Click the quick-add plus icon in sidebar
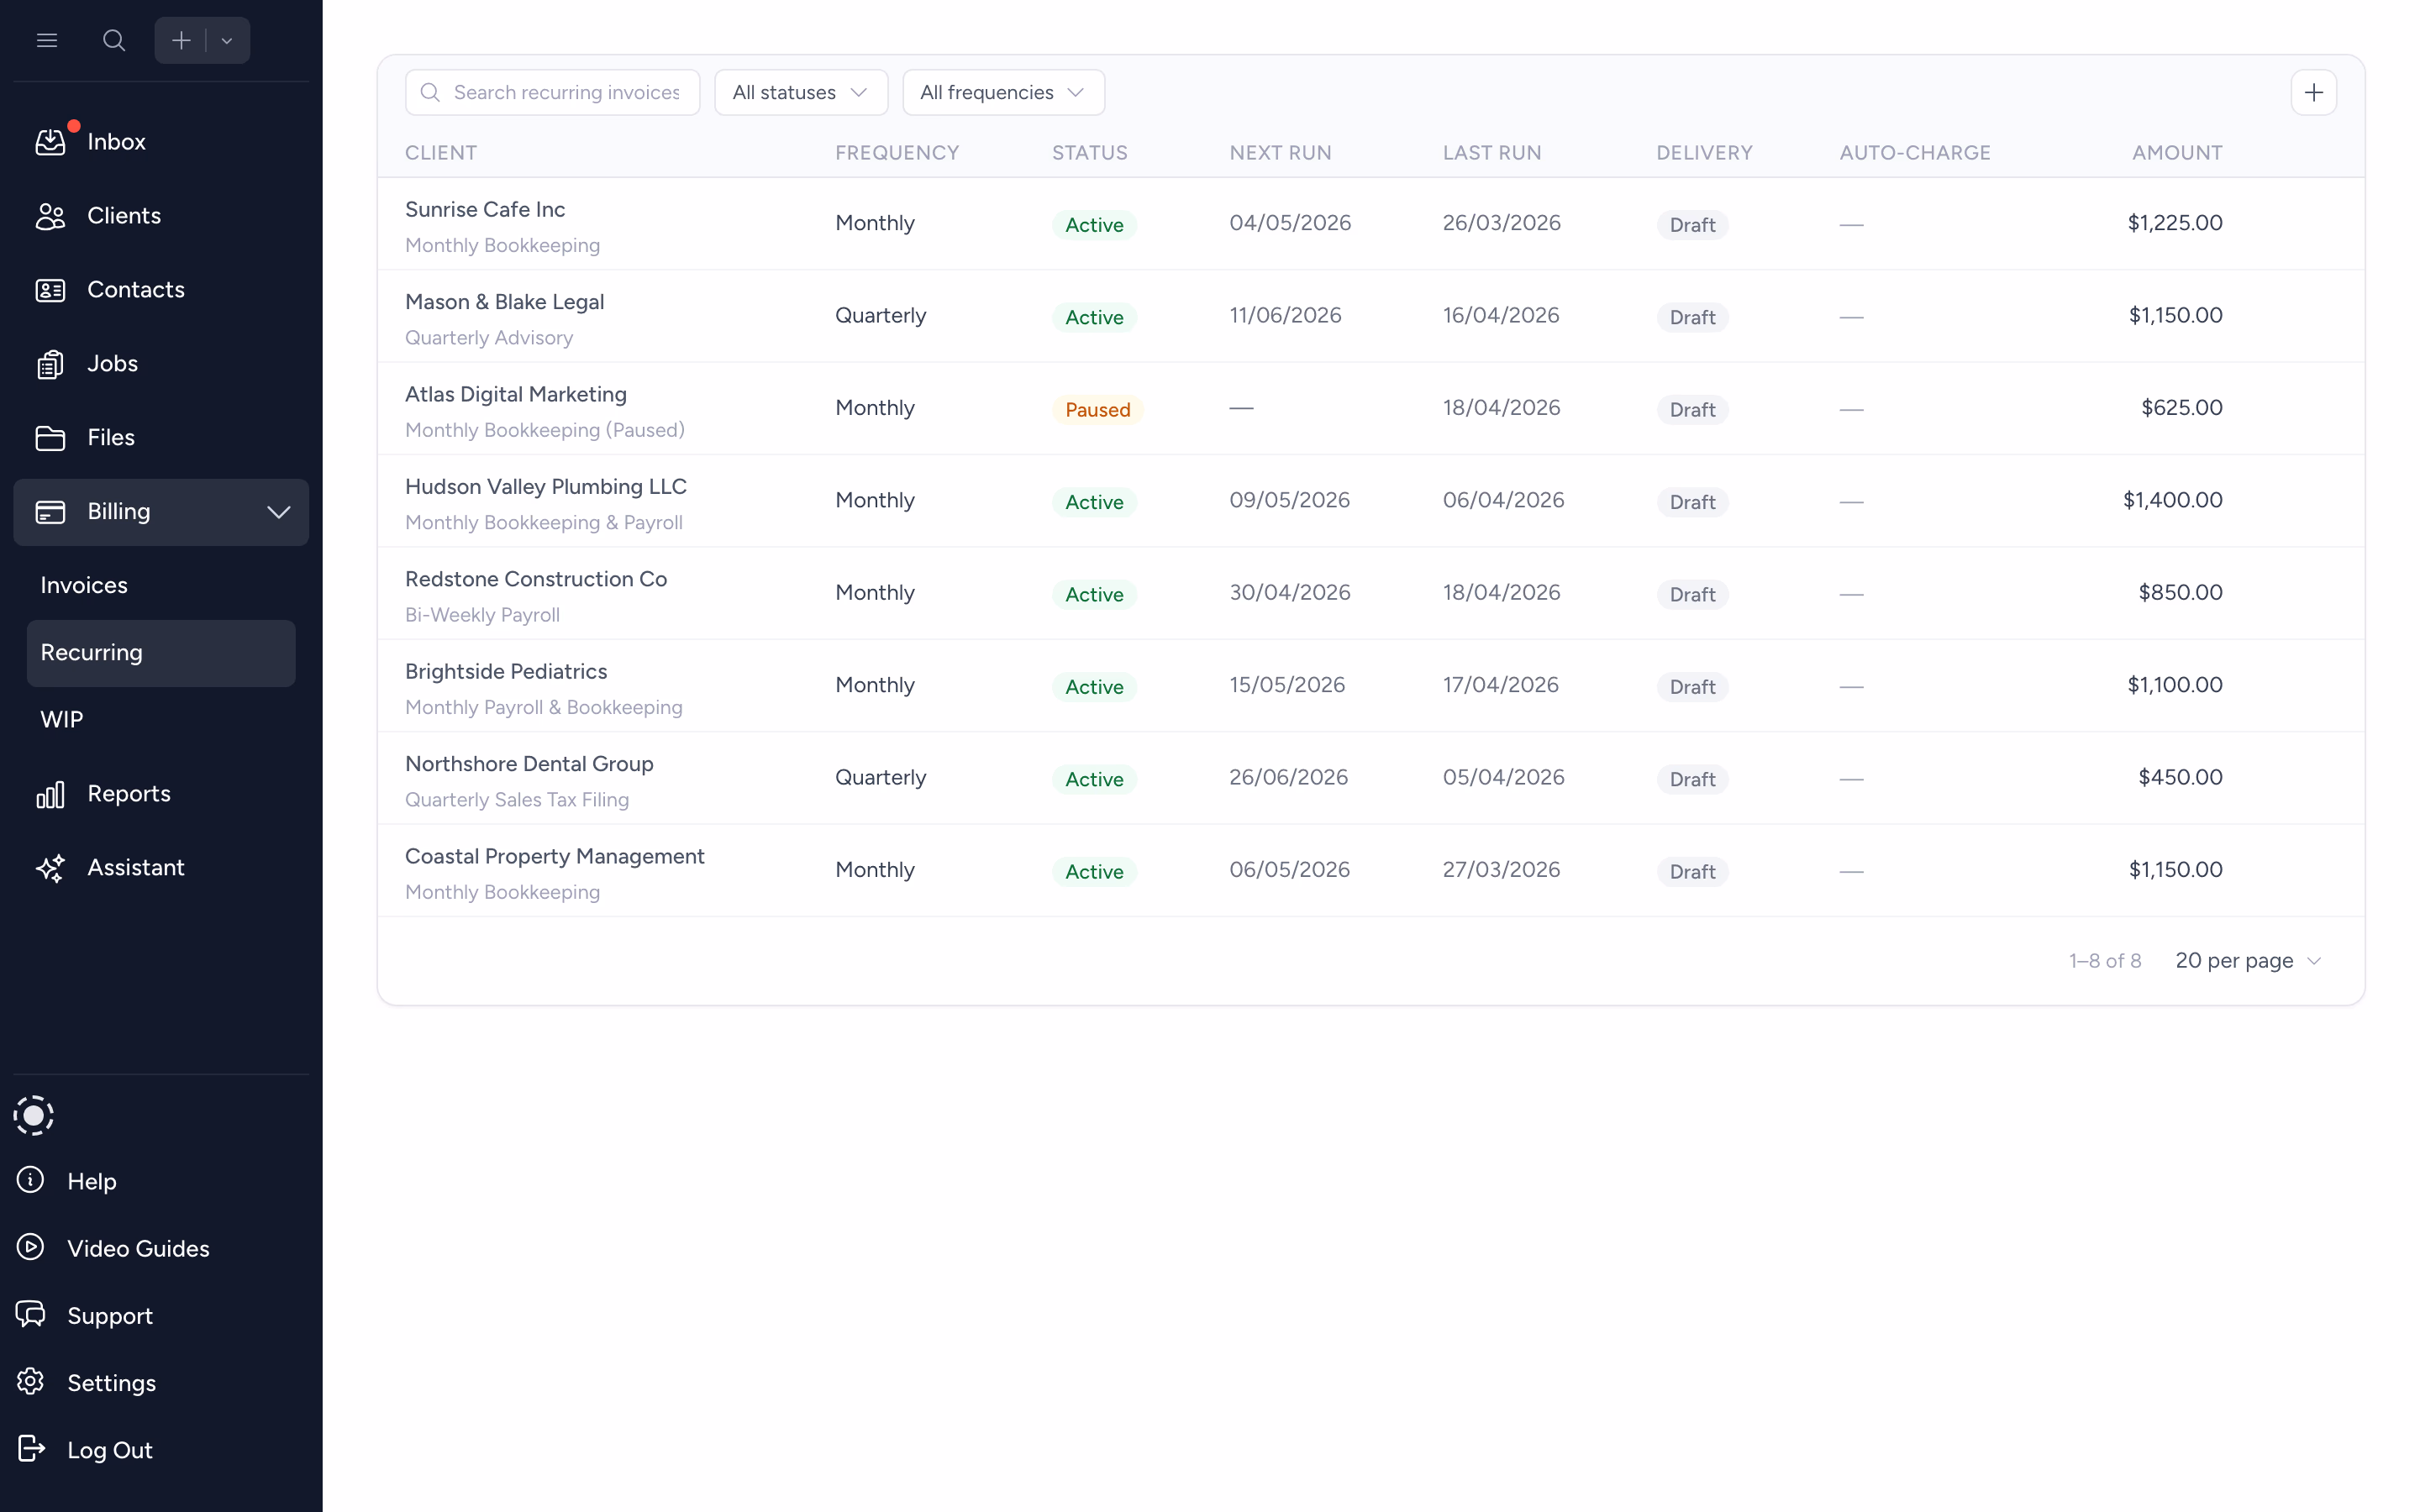The width and height of the screenshot is (2420, 1512). tap(181, 40)
